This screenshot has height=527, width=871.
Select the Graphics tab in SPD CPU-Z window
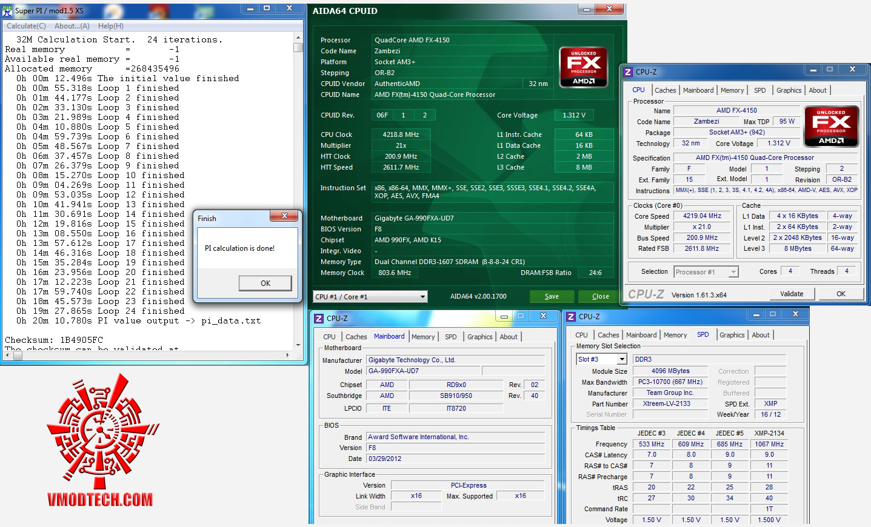tap(732, 335)
